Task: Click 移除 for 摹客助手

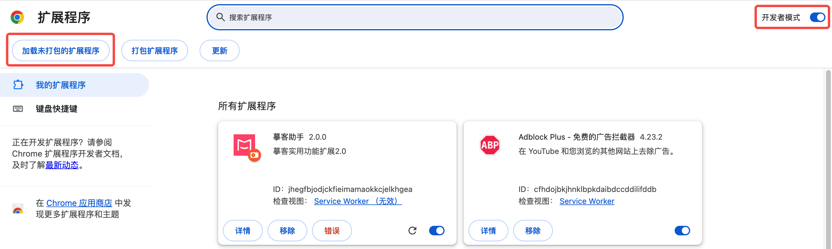Action: [x=287, y=231]
